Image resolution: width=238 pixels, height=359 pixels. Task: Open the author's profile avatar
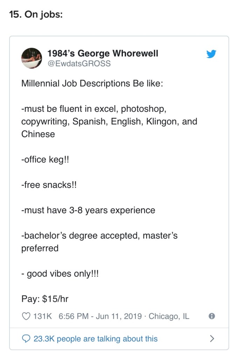pyautogui.click(x=32, y=58)
